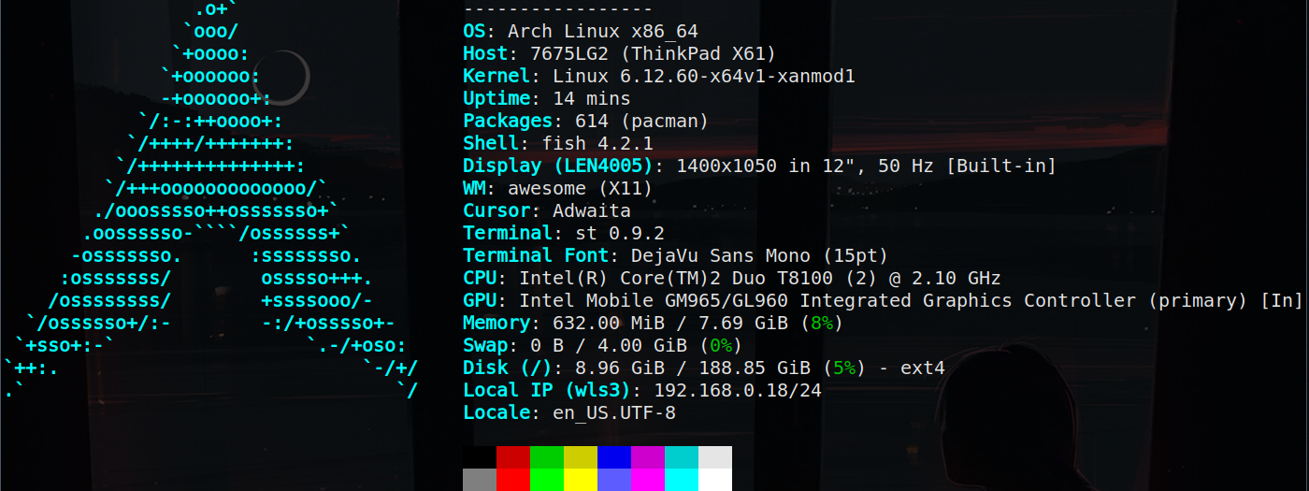Click '[Built-in]' display text
This screenshot has height=491, width=1309.
(x=1001, y=166)
